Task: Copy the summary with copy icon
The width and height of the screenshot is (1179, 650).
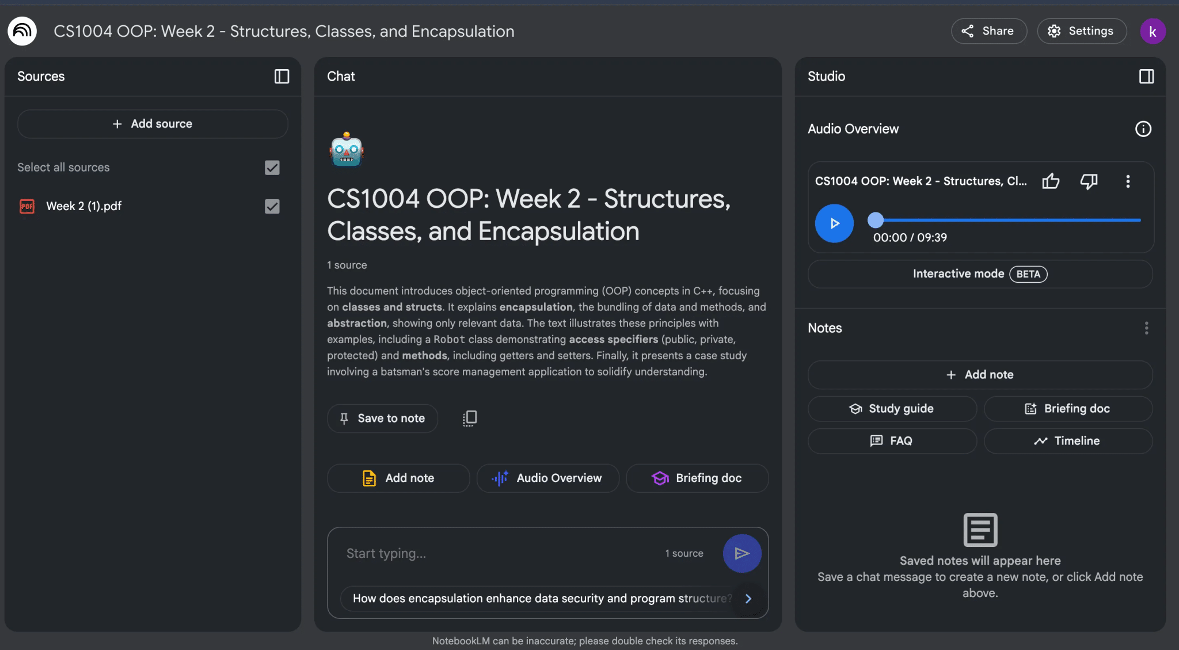Action: [x=470, y=418]
